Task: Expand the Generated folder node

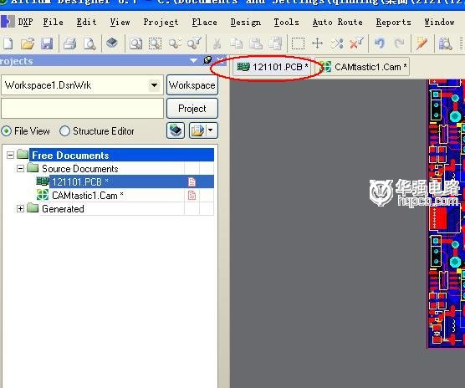Action: [20, 209]
